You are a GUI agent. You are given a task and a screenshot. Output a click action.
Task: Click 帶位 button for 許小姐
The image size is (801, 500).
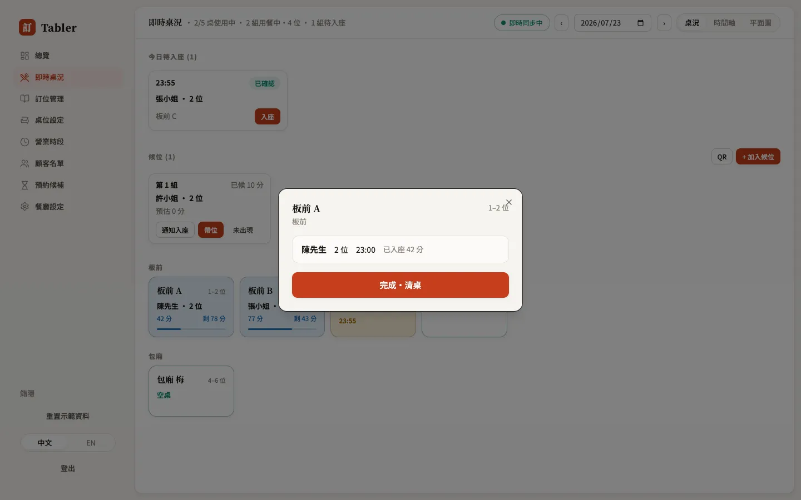click(211, 230)
